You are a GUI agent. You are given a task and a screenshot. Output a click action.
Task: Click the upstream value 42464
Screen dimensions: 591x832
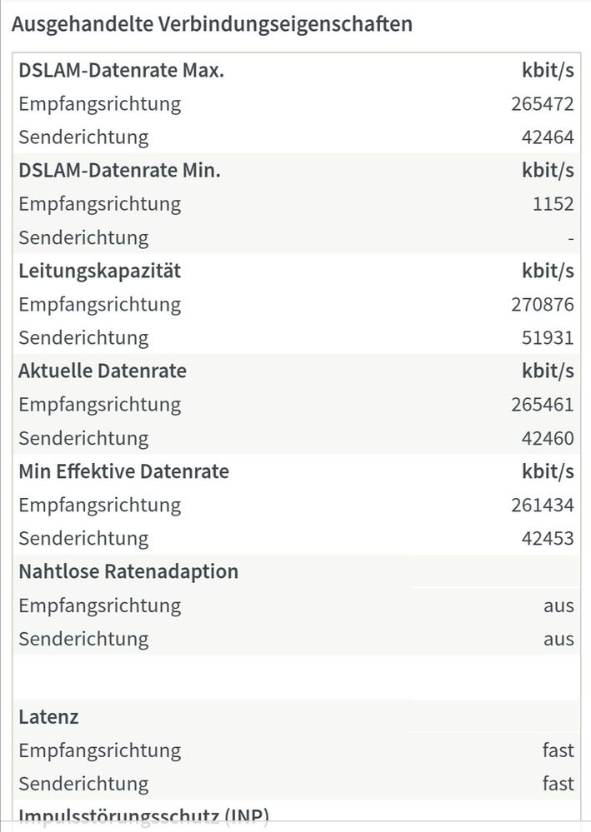click(x=548, y=137)
